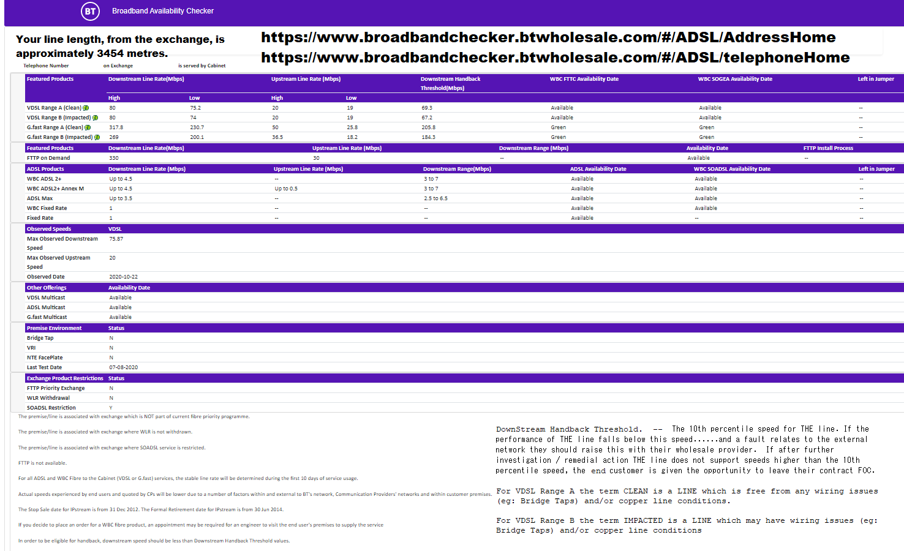The width and height of the screenshot is (904, 551).
Task: Click info icon beside G.fast Range B (Impacted)
Action: pos(97,137)
